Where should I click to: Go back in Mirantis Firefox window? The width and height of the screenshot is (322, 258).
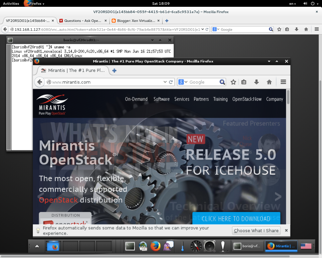(39, 82)
